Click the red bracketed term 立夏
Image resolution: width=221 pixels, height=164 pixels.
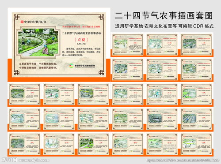point(81,40)
